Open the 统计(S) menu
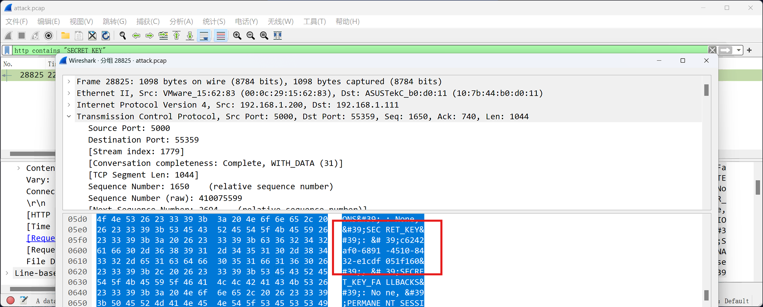This screenshot has height=307, width=763. coord(214,22)
